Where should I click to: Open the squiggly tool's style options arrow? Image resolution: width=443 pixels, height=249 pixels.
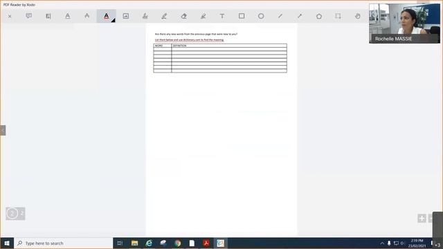click(114, 20)
